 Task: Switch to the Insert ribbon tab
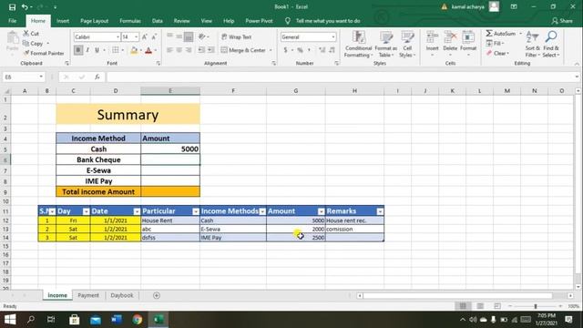point(63,21)
